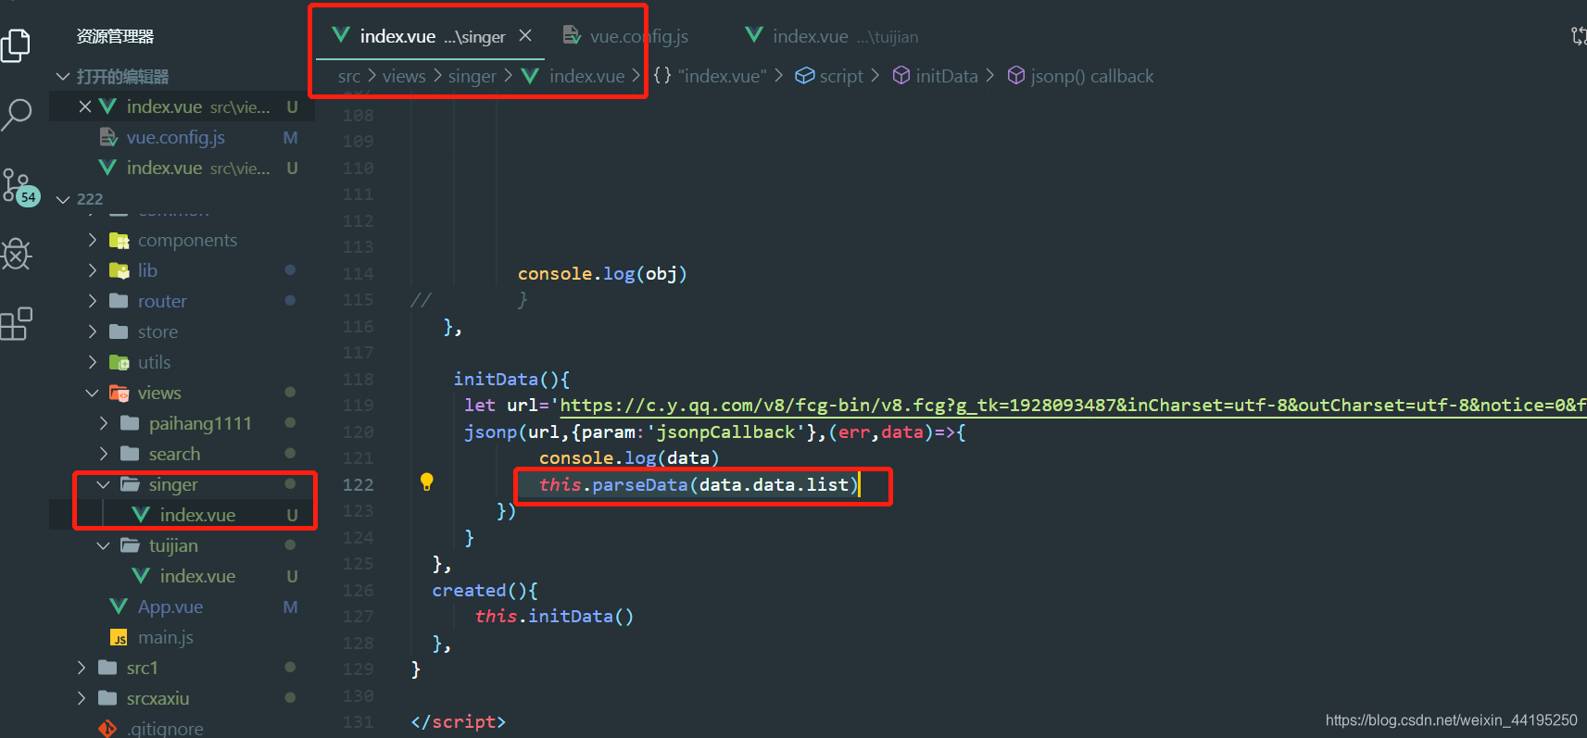1587x738 pixels.
Task: Collapse the 打开的编辑器 section
Action: (x=63, y=76)
